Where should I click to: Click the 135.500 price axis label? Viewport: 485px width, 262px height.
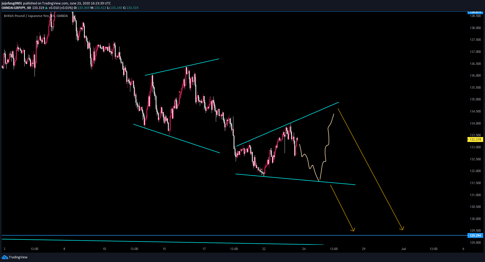(x=475, y=88)
